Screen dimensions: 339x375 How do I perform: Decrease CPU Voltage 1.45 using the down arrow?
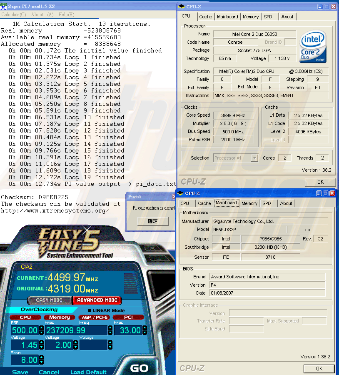click(41, 347)
